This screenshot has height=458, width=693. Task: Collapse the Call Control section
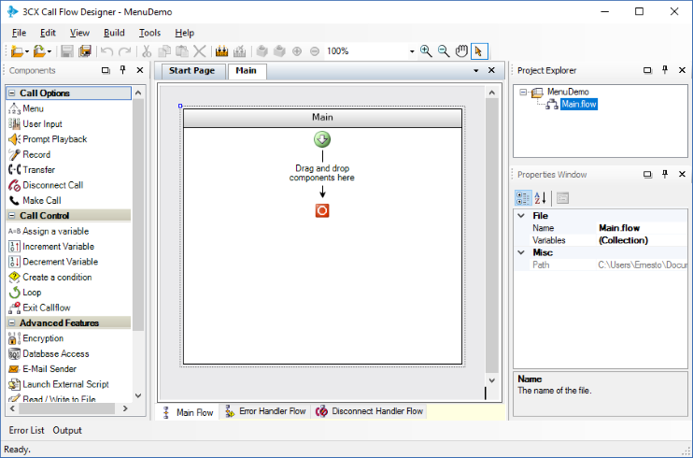12,216
